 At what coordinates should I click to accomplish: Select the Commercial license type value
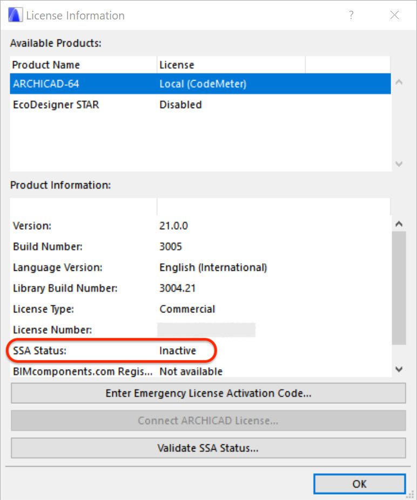[x=187, y=309]
